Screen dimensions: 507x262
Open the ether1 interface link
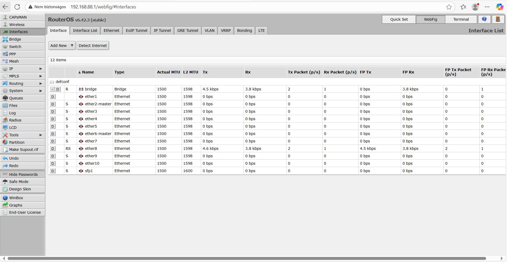[91, 97]
